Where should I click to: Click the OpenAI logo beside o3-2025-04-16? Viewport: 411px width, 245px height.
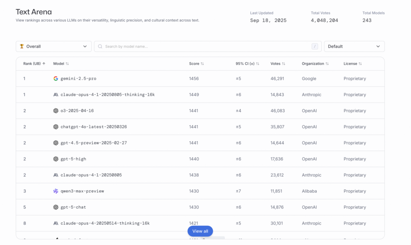pyautogui.click(x=56, y=111)
